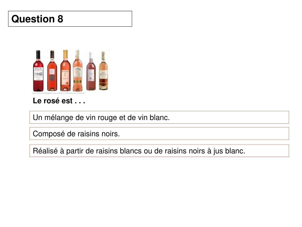Pick answer "Réalisé à partir de raisins blancs"
This screenshot has width=302, height=227.
[159, 151]
